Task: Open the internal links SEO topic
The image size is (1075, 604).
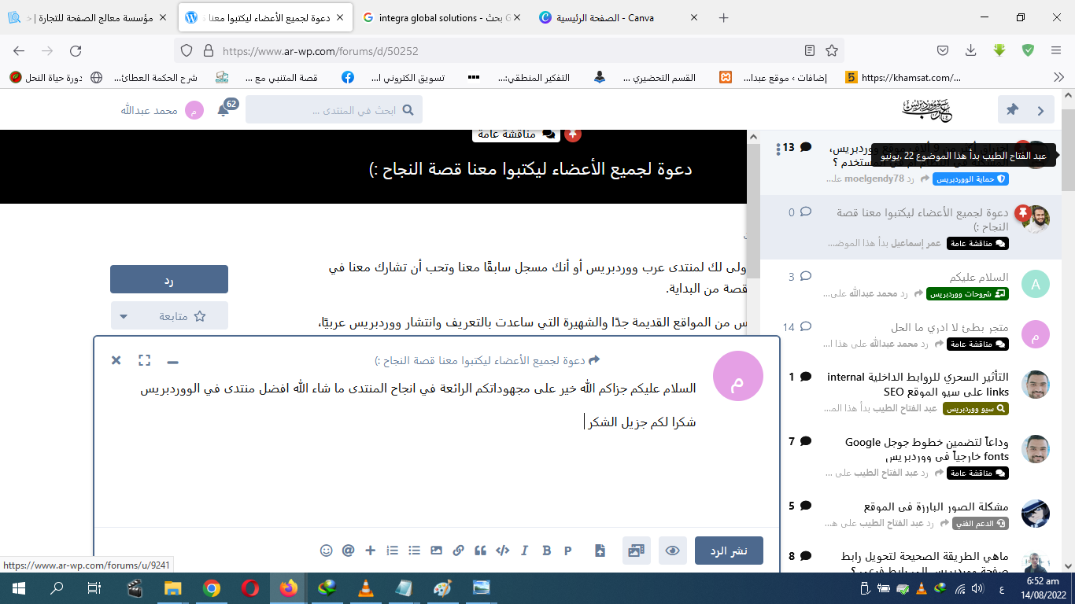Action: click(918, 384)
